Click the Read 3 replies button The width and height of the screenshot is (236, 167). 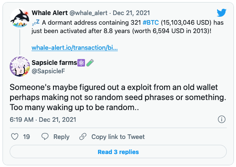118,152
